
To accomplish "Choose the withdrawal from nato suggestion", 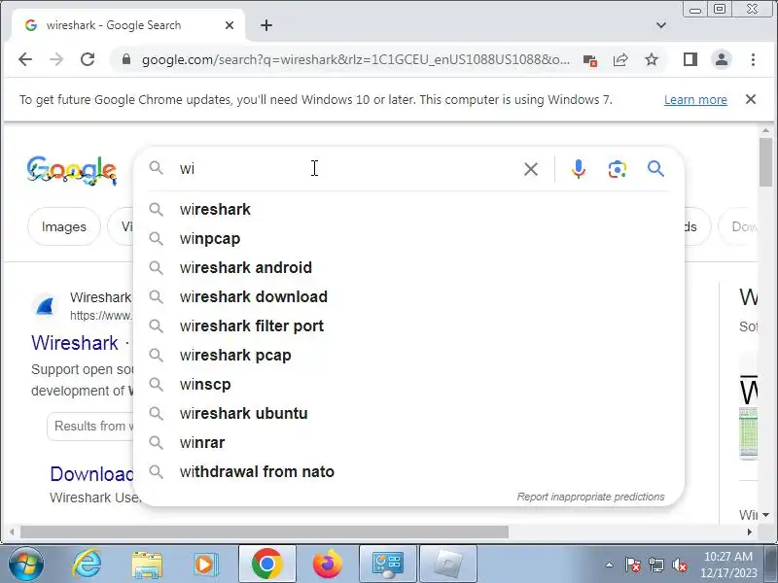I will tap(408, 472).
